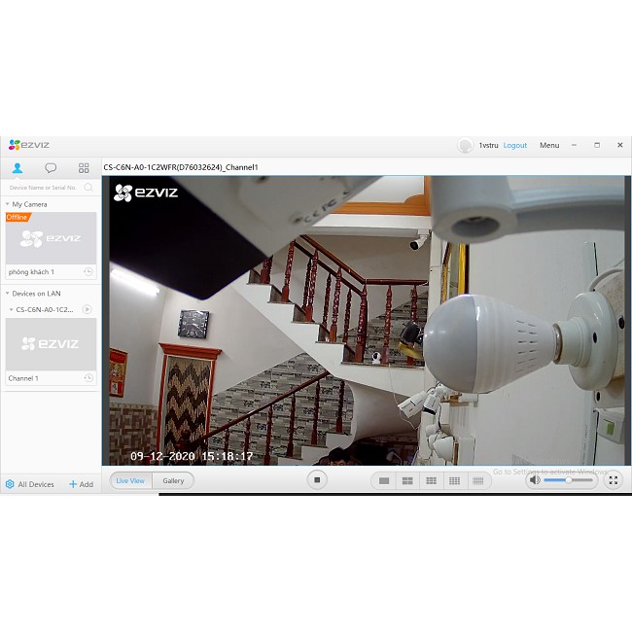
Task: Open the Menu in the title bar
Action: tap(549, 145)
